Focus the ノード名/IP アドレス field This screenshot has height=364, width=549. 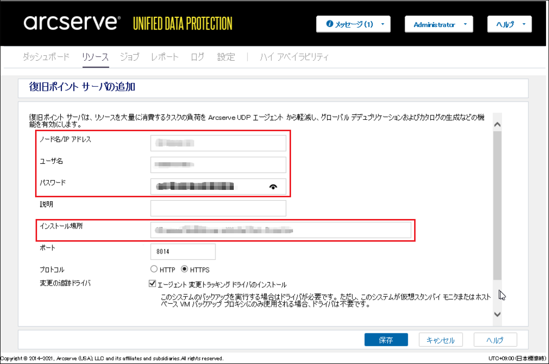coord(218,143)
